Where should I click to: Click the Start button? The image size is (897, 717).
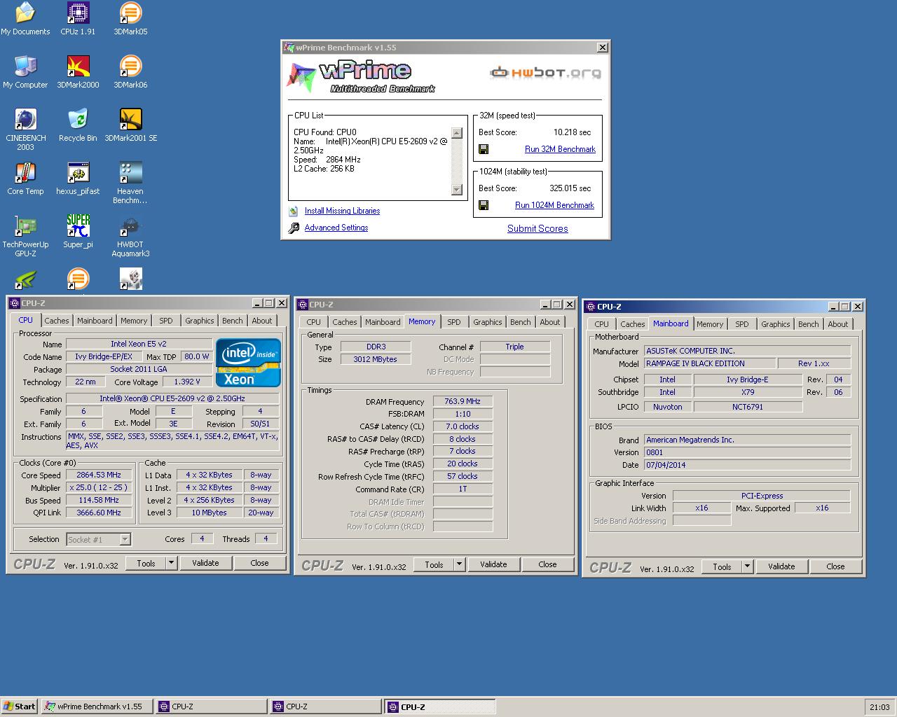coord(20,706)
